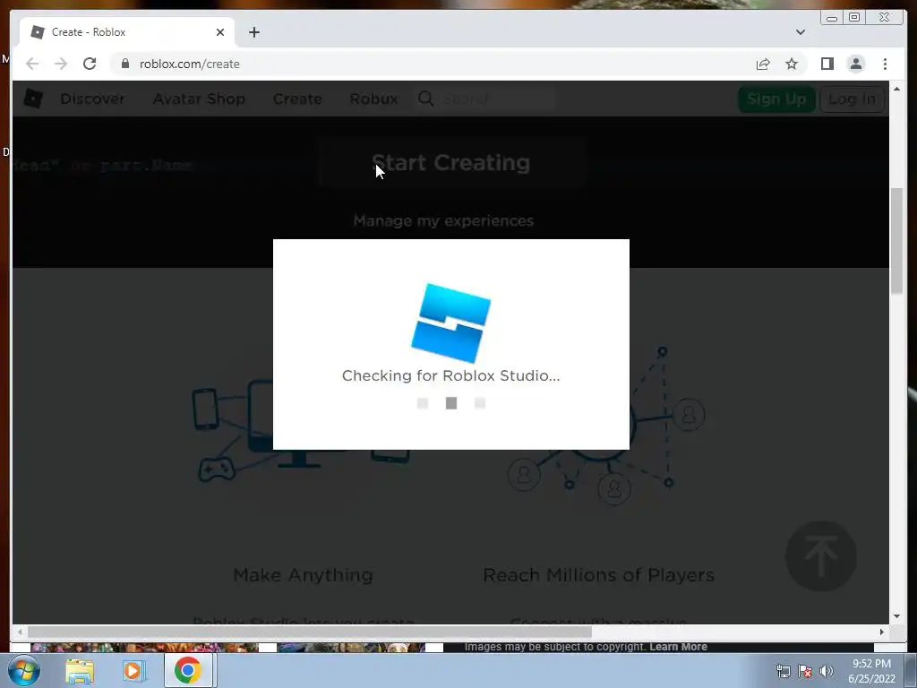Click the Chrome taskbar icon

(x=188, y=670)
